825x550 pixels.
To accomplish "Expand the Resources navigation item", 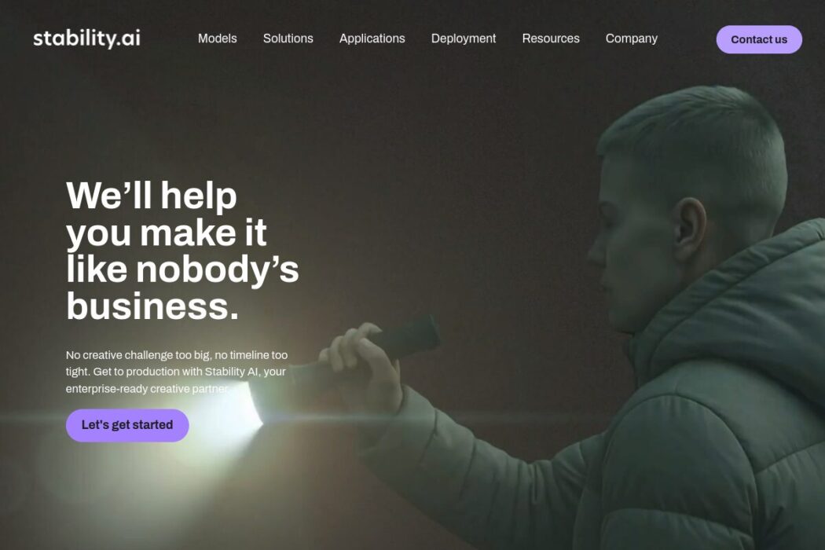I will tap(551, 38).
